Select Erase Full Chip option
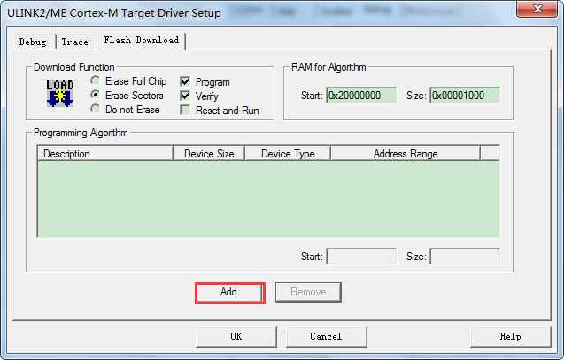 click(x=96, y=80)
